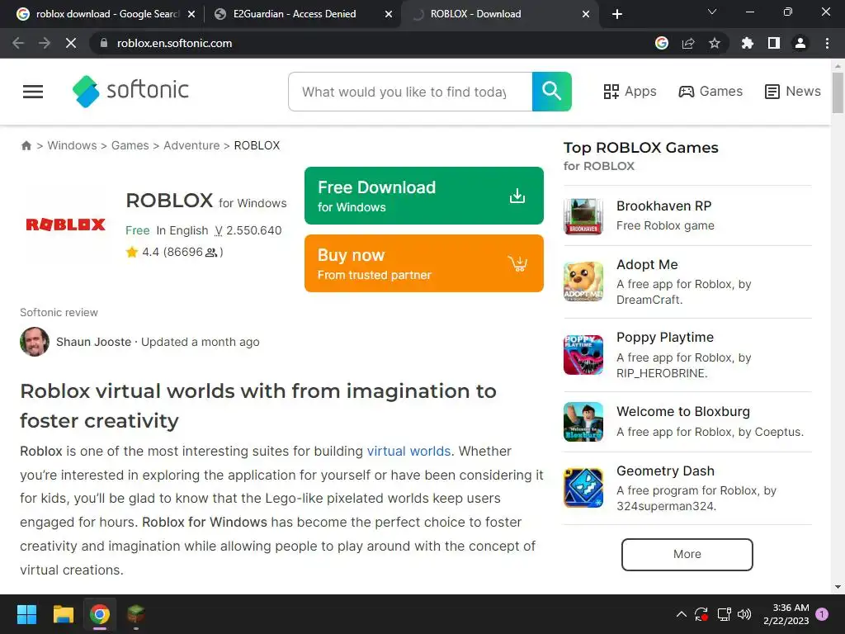845x634 pixels.
Task: Go forward in the browser
Action: [x=45, y=43]
